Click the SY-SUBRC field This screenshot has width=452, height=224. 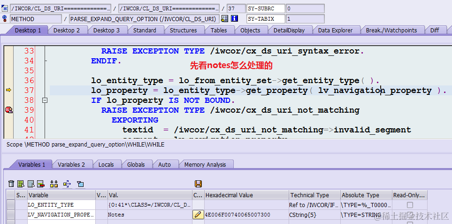click(x=266, y=8)
